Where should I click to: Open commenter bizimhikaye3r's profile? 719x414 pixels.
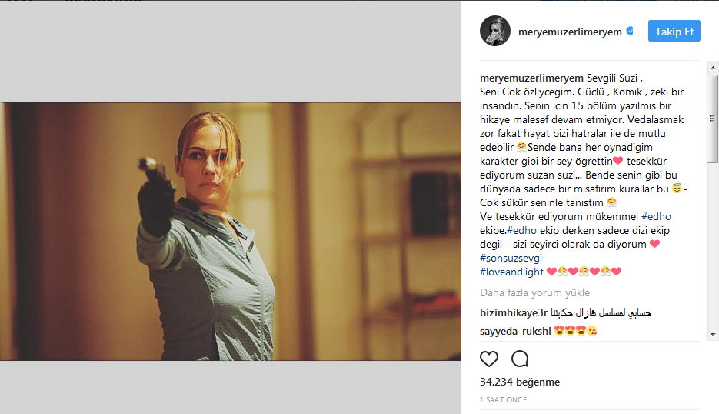[x=514, y=312]
